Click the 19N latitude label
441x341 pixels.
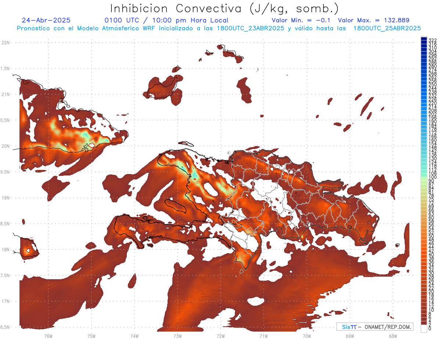click(5, 198)
